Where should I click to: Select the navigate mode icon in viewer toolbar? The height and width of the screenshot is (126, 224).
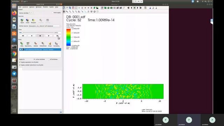tap(64, 12)
